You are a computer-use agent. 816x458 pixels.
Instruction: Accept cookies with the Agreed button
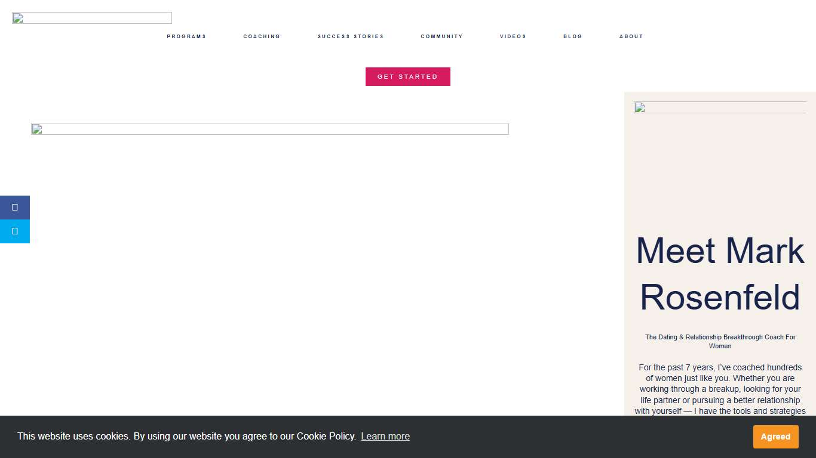click(x=775, y=437)
